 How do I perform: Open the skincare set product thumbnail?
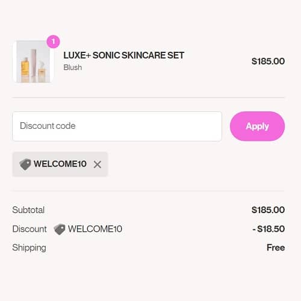33,61
